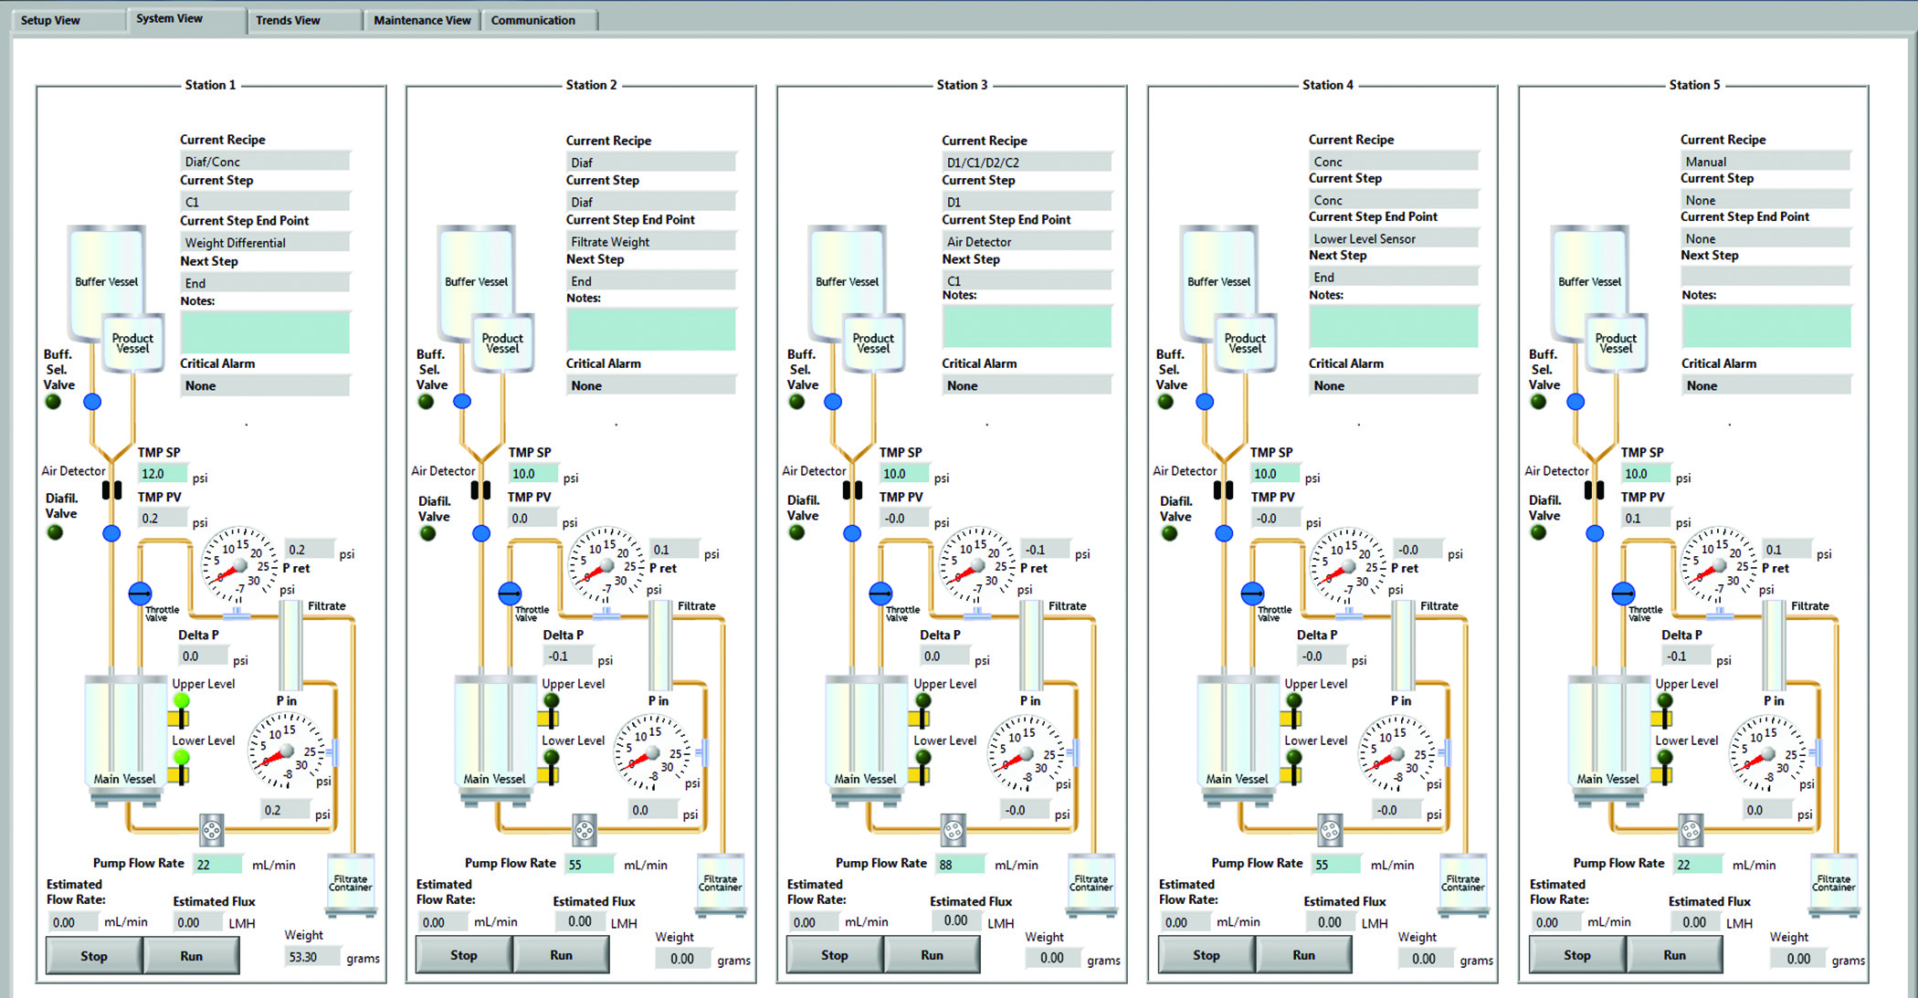Click Station 4 Filtrate Container icon

pos(1462,883)
